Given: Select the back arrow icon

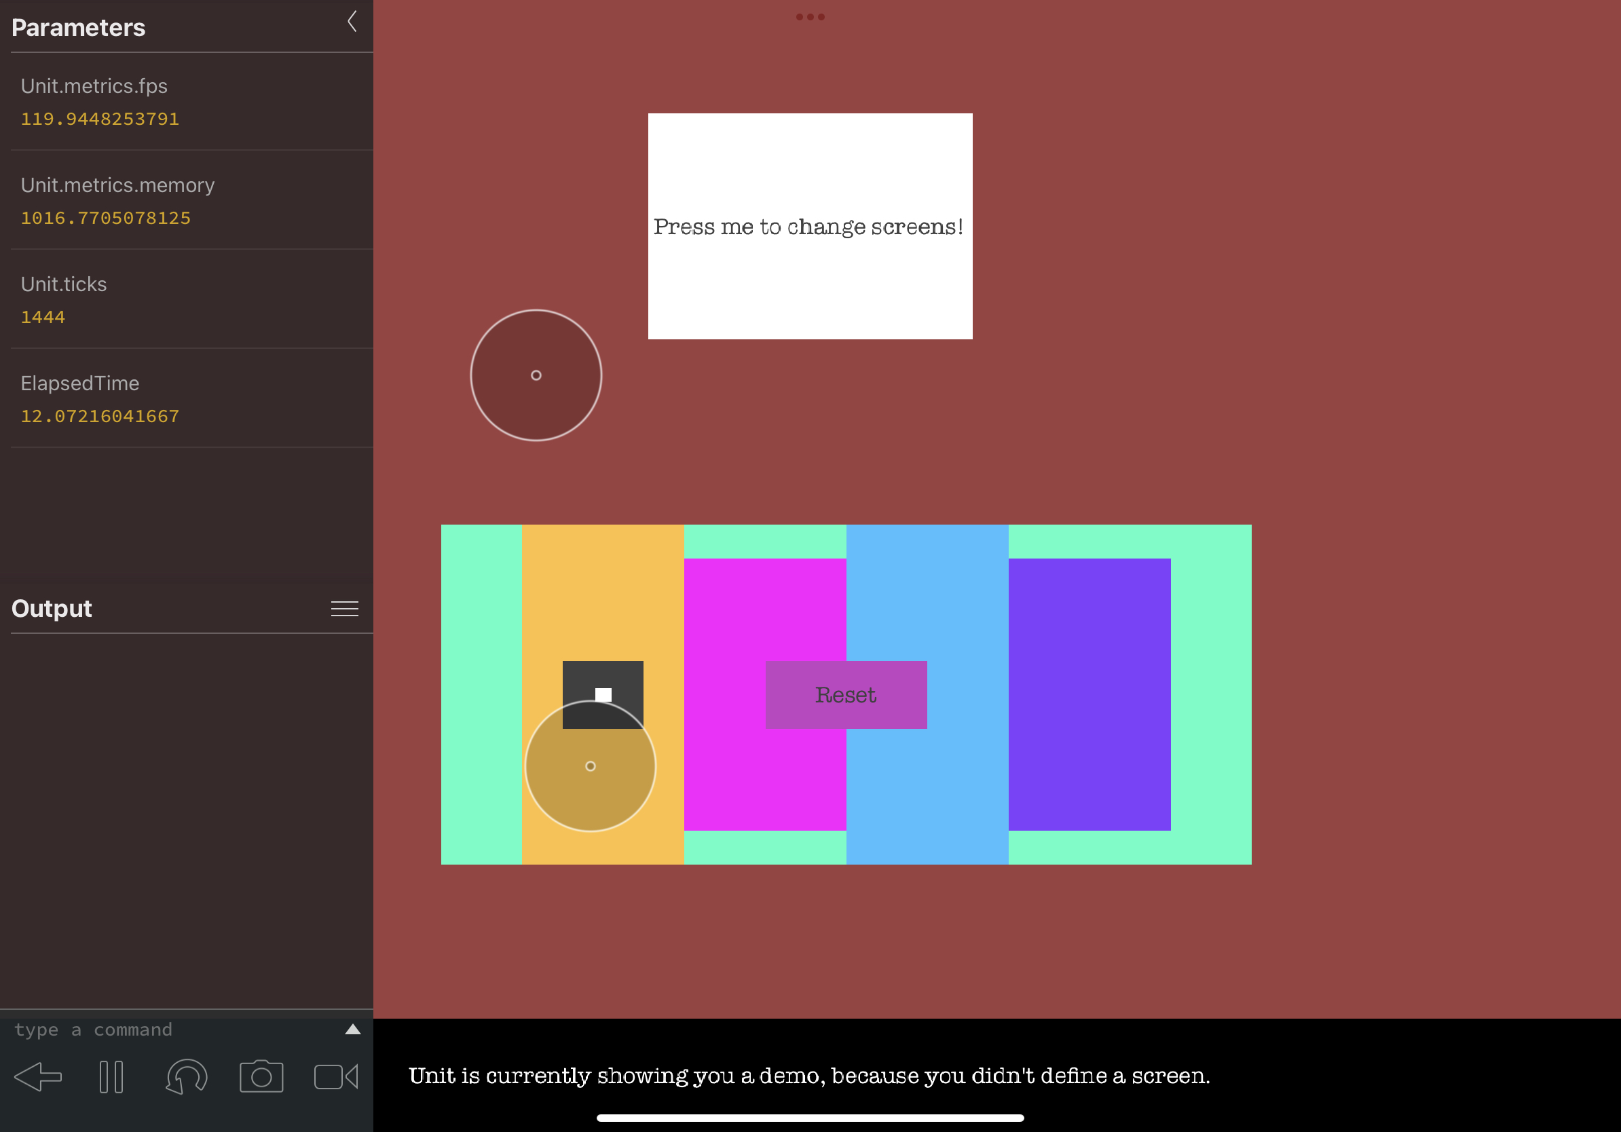Looking at the screenshot, I should tap(39, 1076).
